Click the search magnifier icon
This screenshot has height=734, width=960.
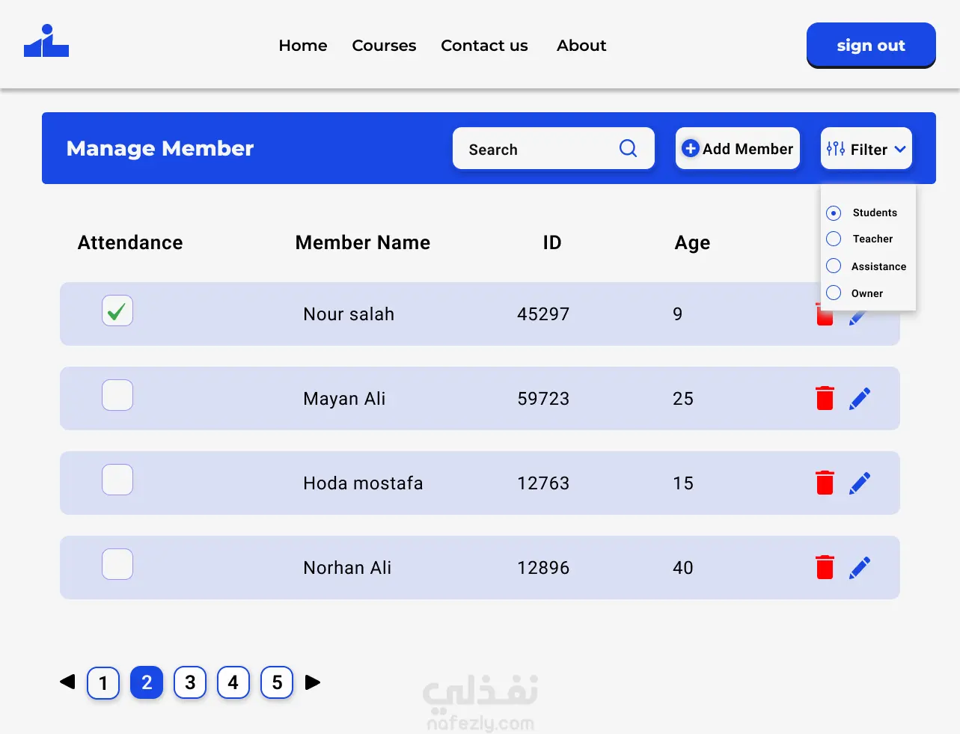point(629,149)
